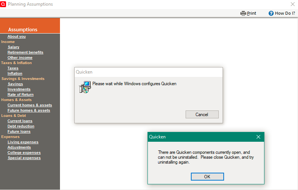The width and height of the screenshot is (298, 190).
Task: Select the Future loans link
Action: click(19, 132)
